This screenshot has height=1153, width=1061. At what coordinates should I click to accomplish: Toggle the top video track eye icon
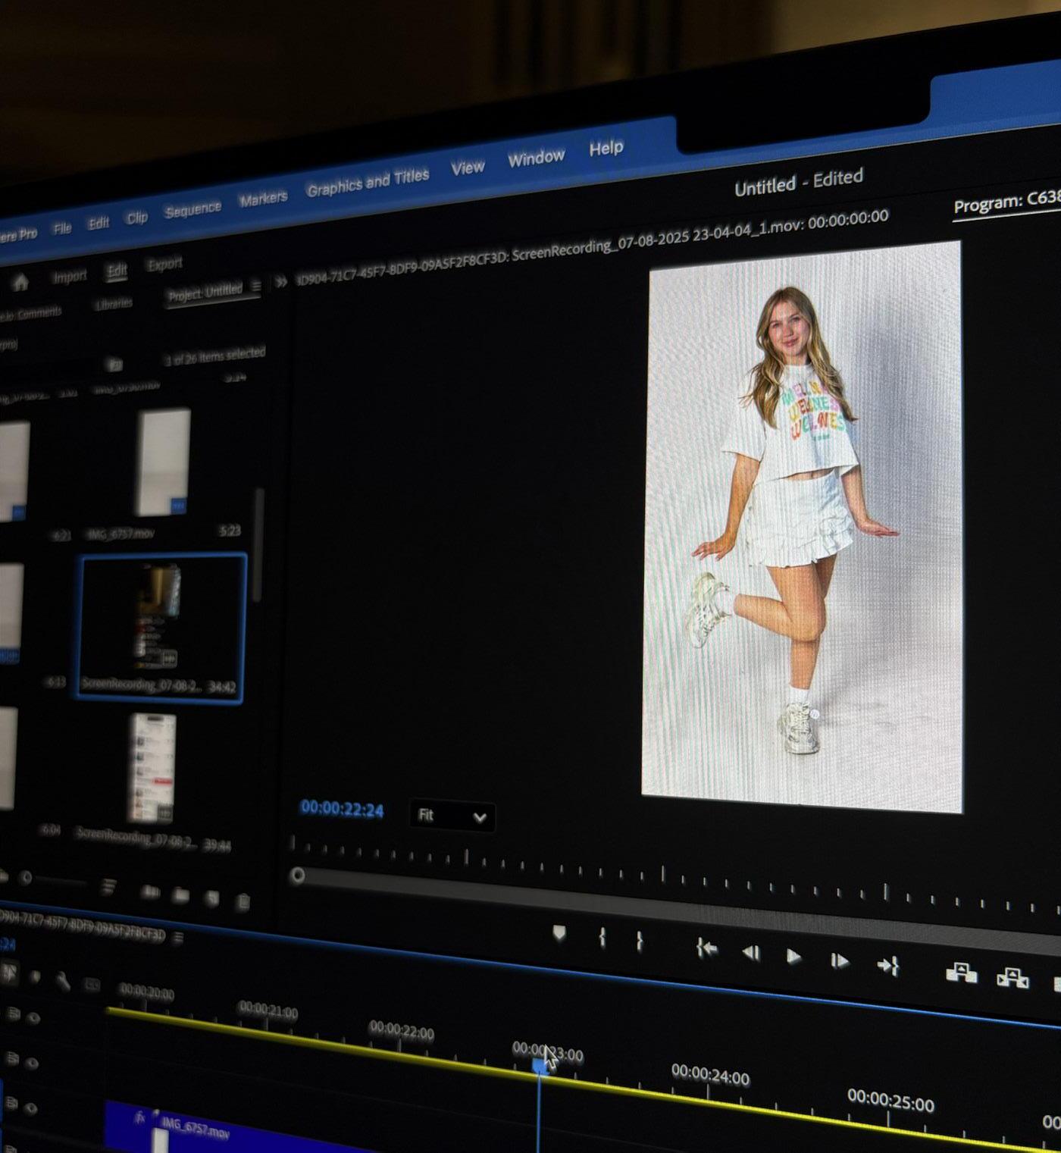click(33, 1018)
